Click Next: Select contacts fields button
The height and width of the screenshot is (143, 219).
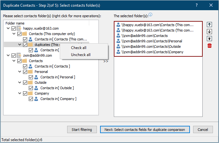(145, 130)
